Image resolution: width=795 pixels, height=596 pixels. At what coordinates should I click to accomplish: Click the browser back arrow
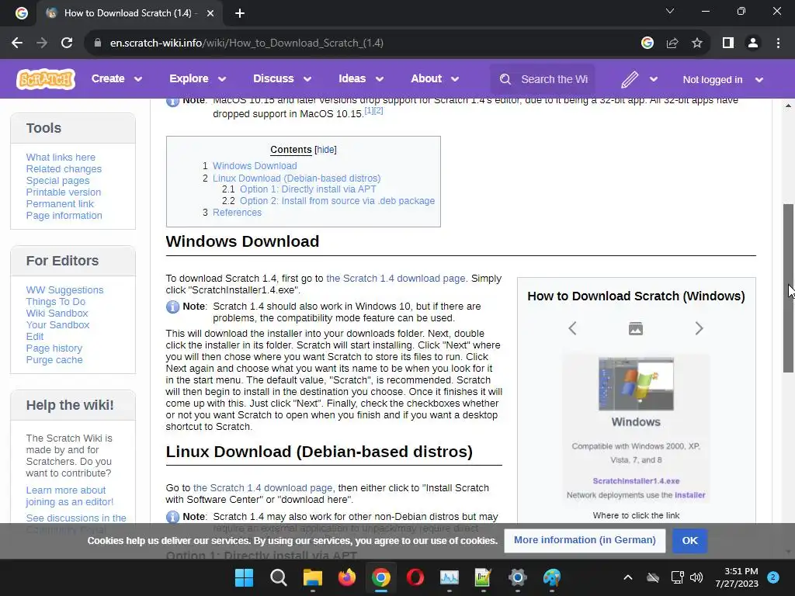(17, 43)
